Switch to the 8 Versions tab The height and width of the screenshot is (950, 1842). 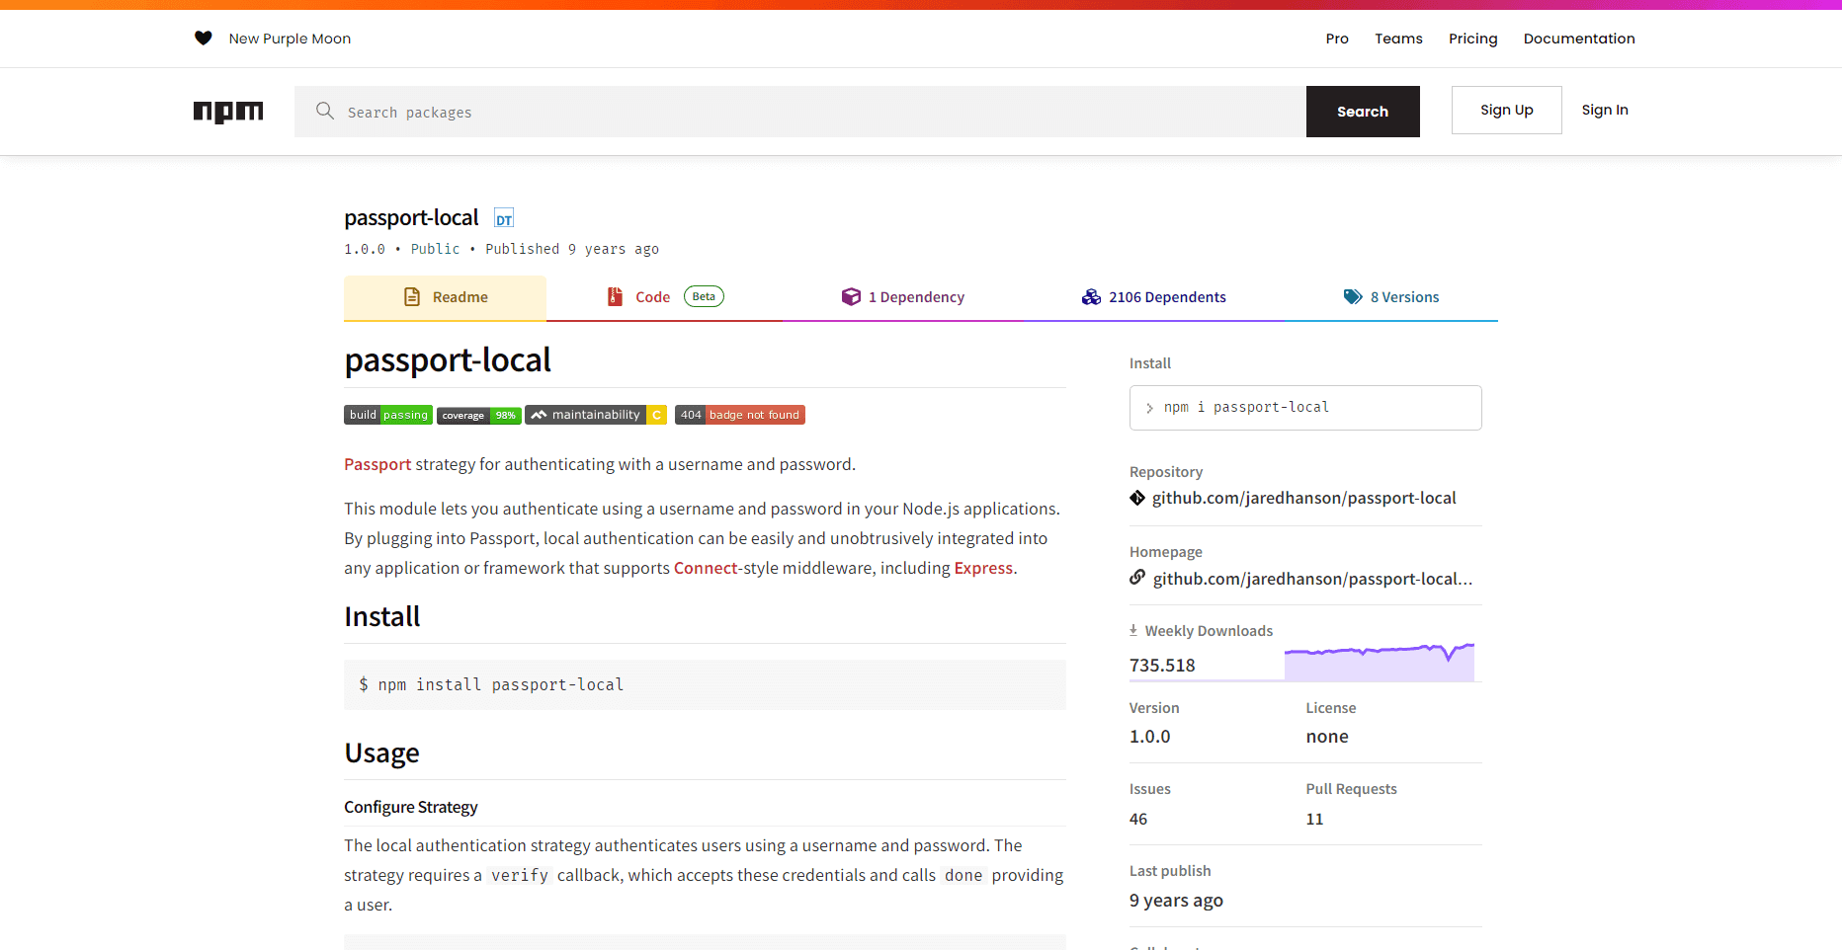(x=1391, y=297)
